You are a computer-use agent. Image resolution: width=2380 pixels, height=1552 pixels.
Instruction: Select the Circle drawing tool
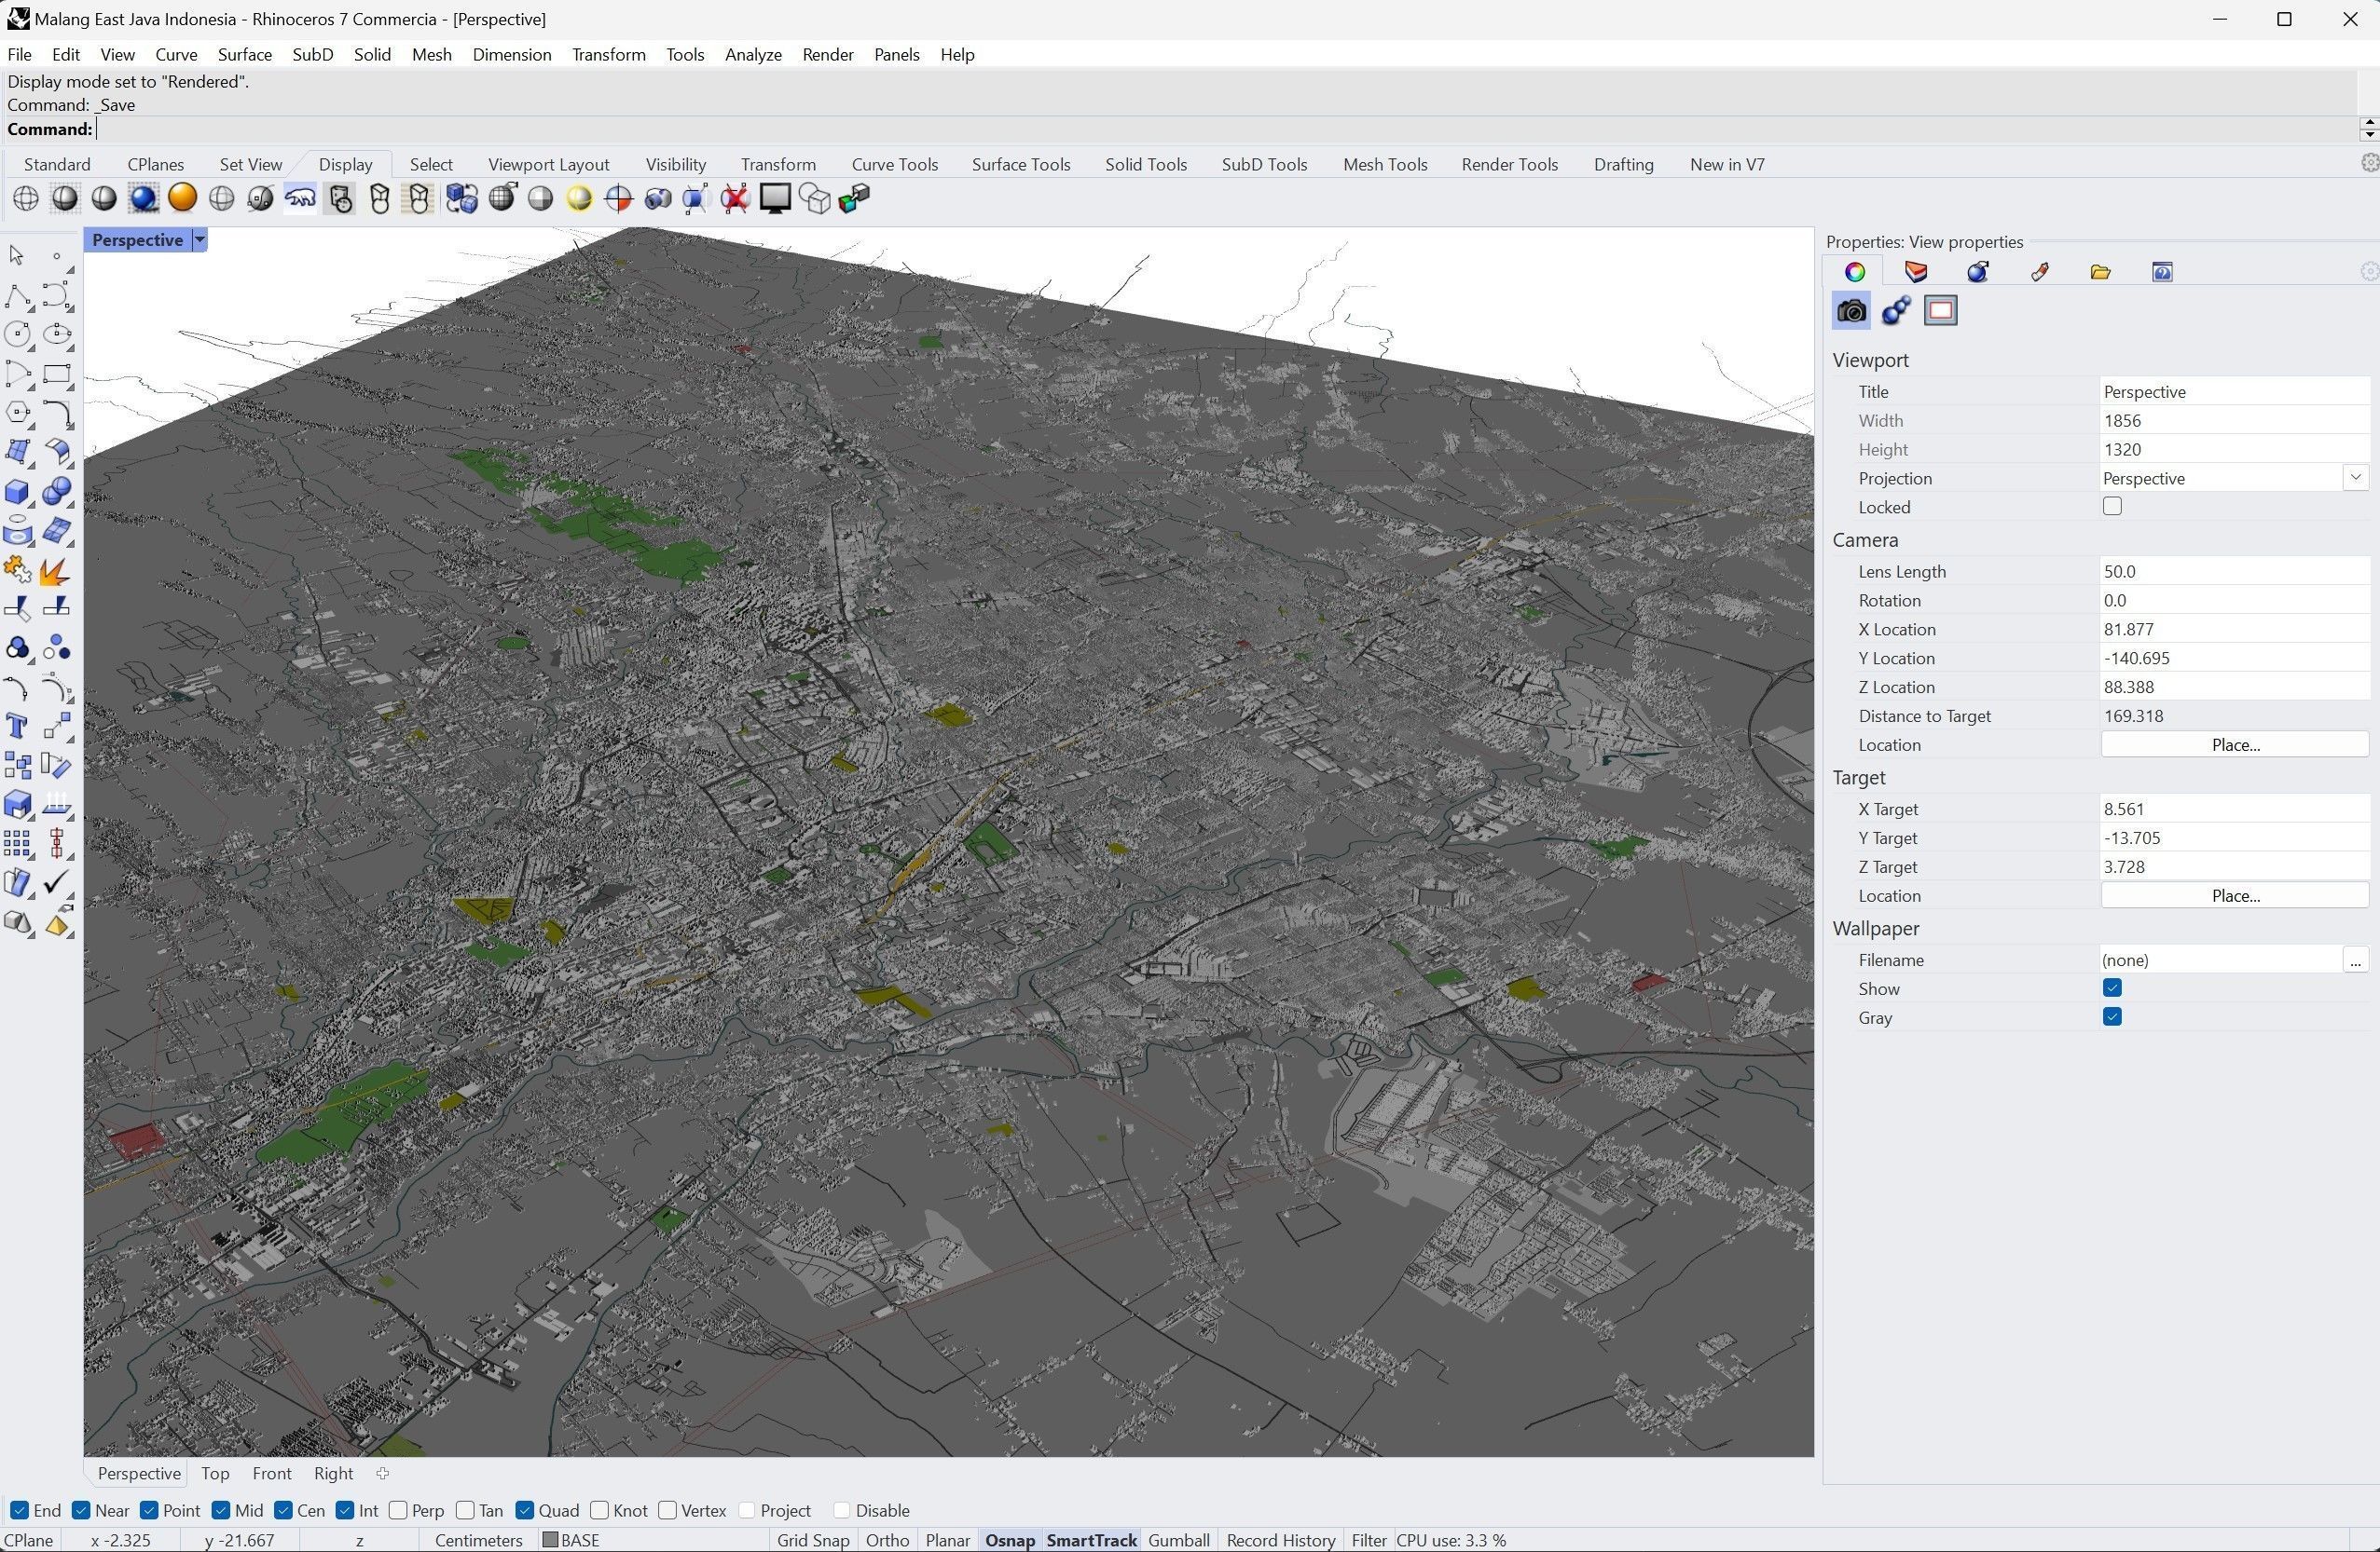18,334
